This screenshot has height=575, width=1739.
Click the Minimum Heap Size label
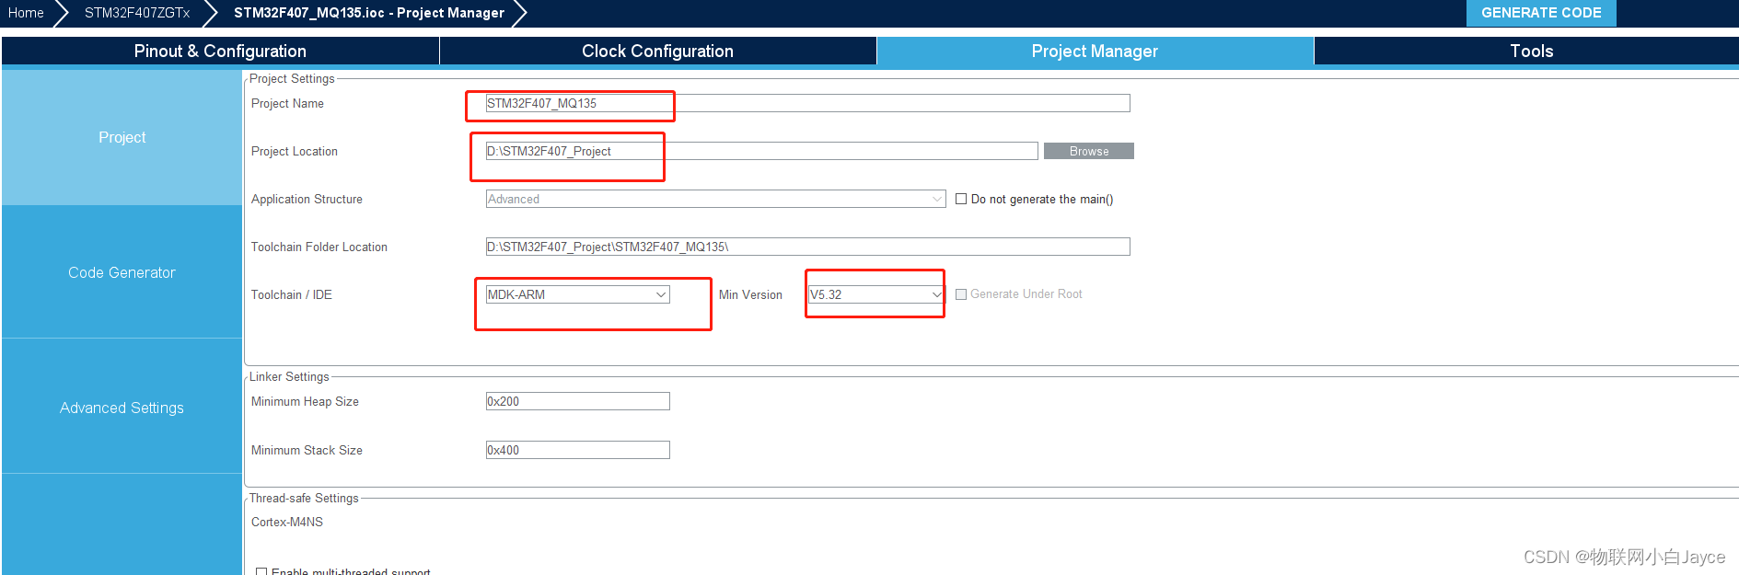pos(305,401)
